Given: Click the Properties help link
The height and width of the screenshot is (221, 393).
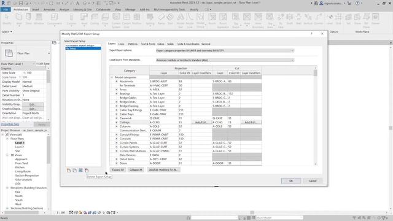Looking at the screenshot, I should tap(10, 124).
